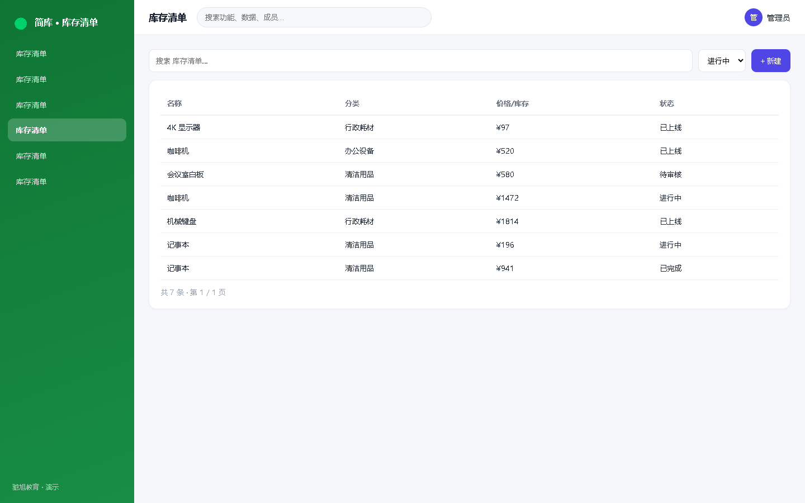The height and width of the screenshot is (503, 805).
Task: Click 已上线 in the 机械键盘 row
Action: 670,221
